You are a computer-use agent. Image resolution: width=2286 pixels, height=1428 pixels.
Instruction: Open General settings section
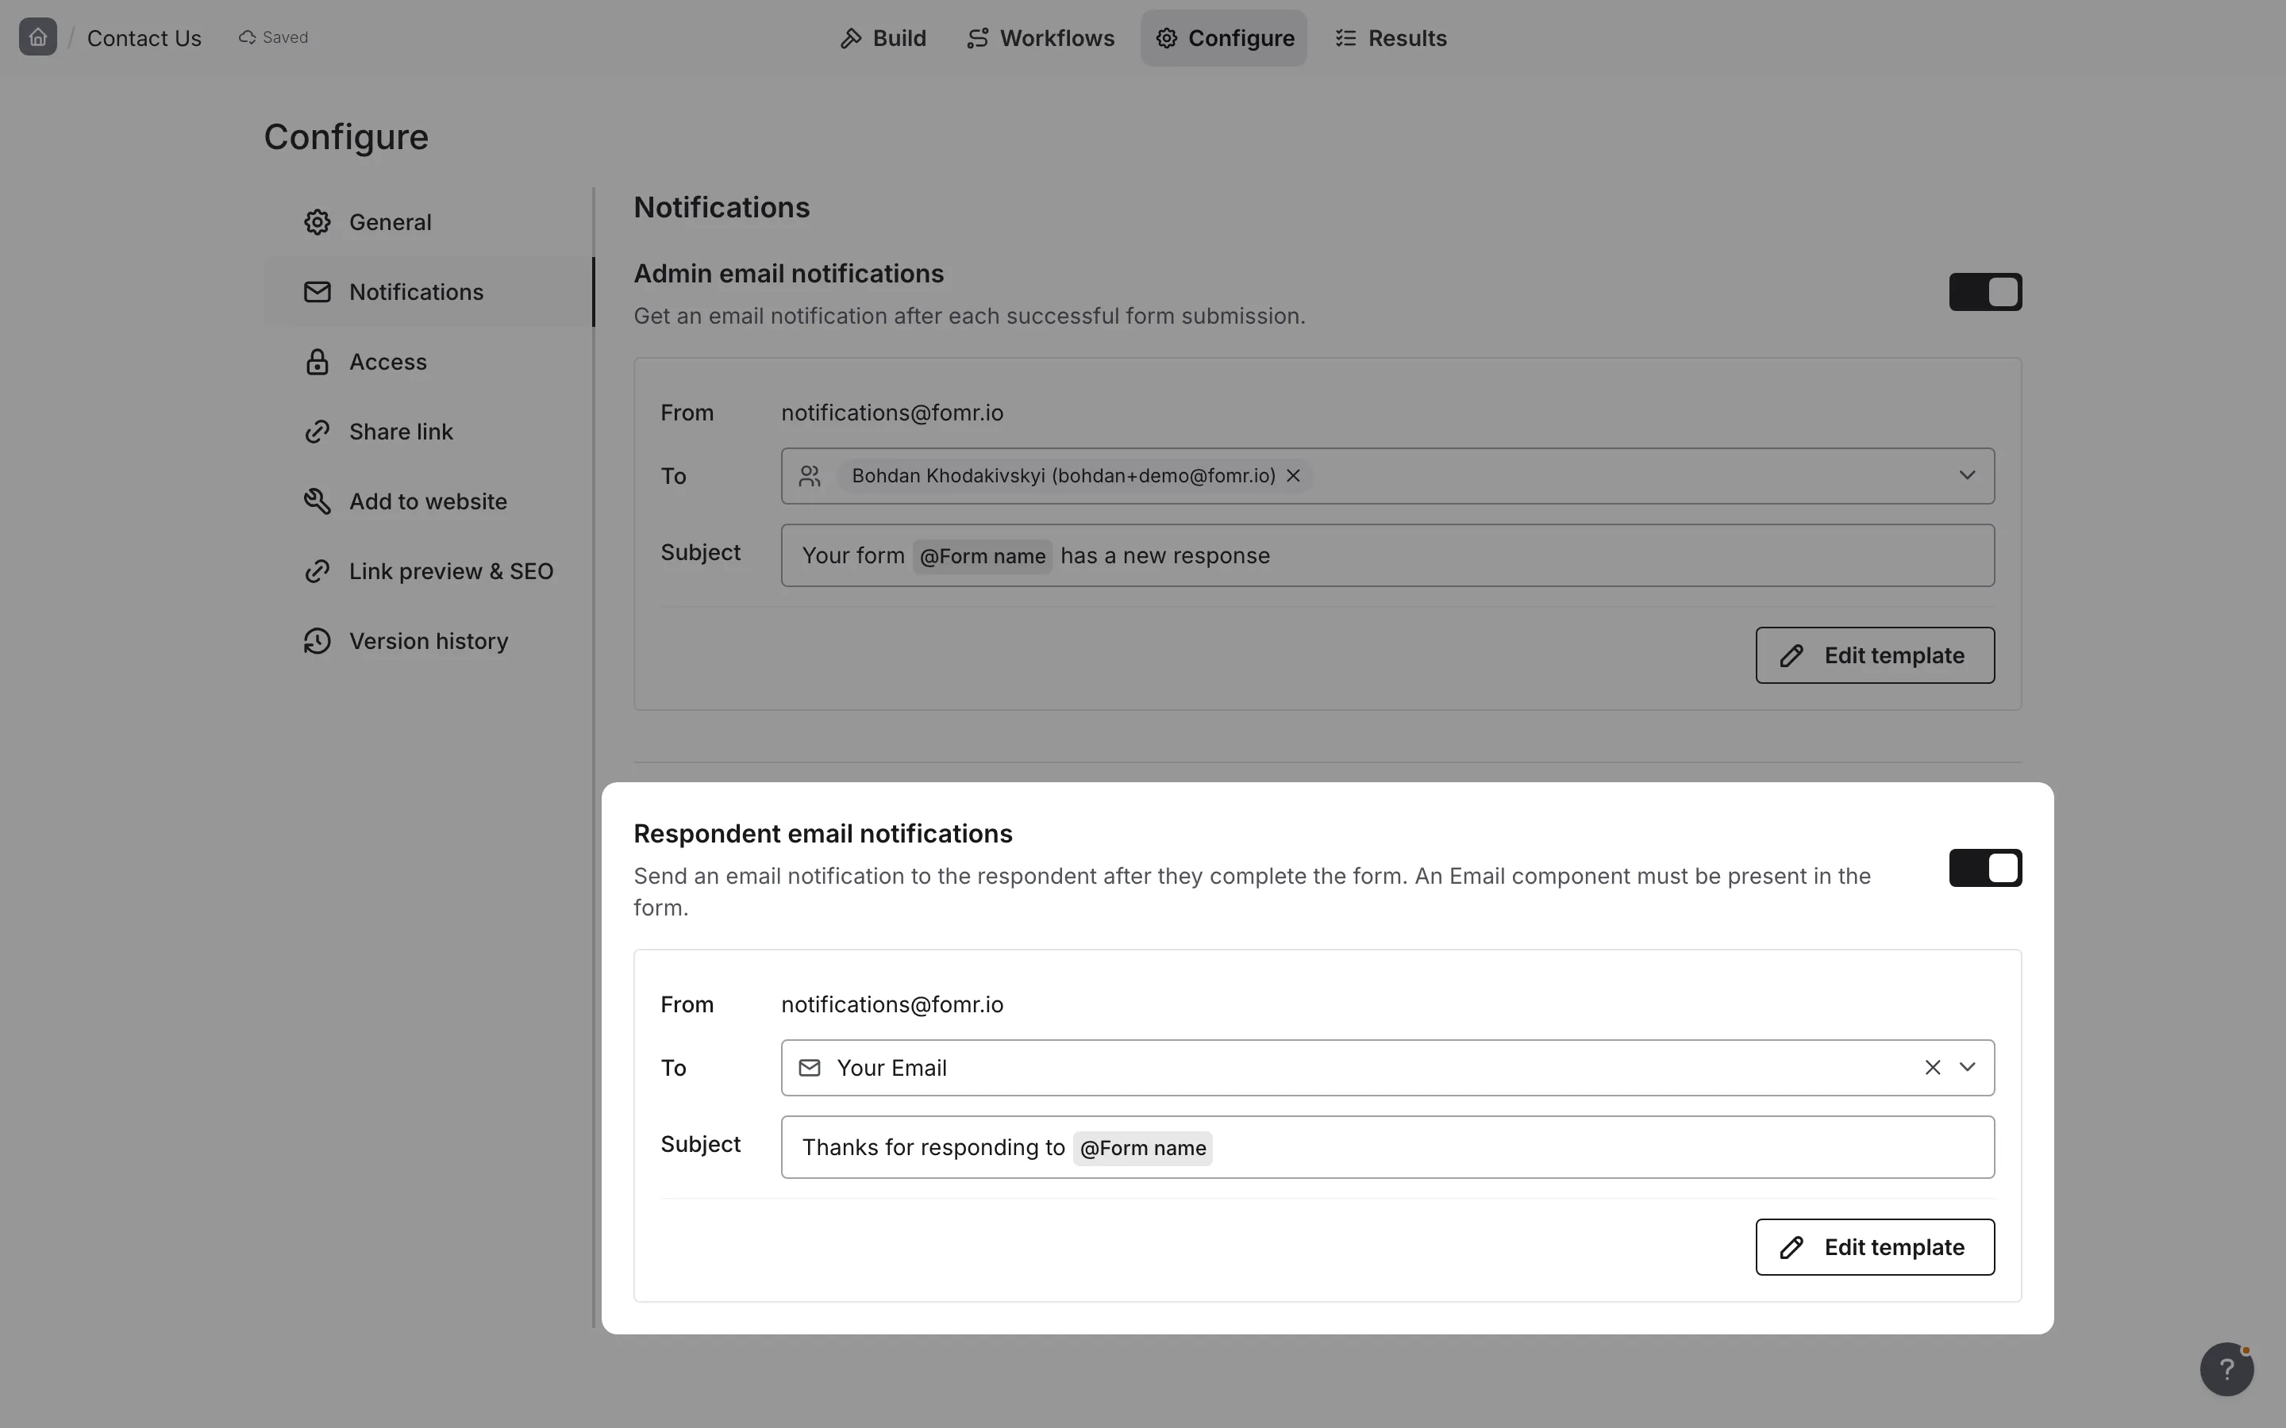click(429, 222)
